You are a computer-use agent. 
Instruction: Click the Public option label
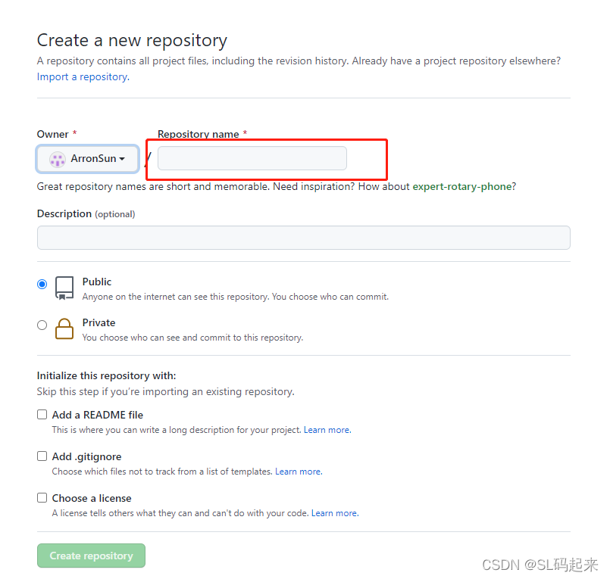[x=97, y=282]
